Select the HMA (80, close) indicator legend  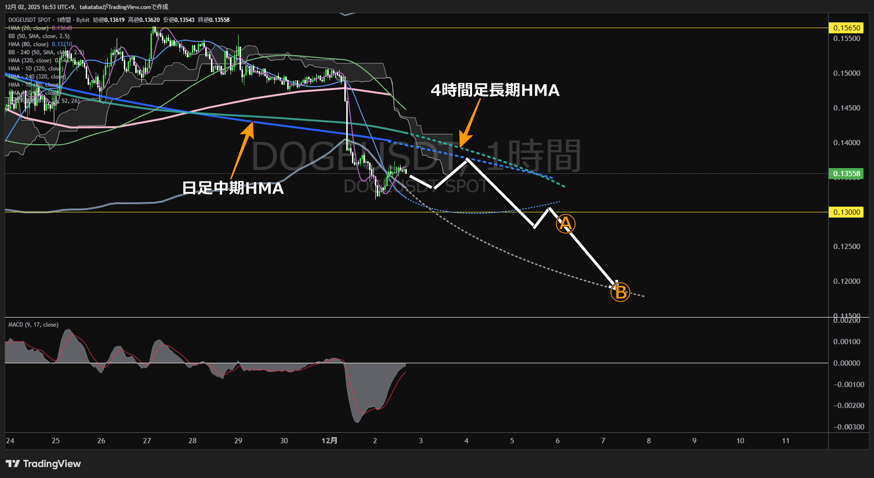29,44
